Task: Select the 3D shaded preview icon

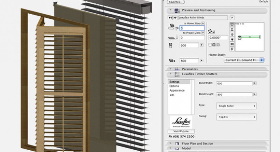Action: 232,39
